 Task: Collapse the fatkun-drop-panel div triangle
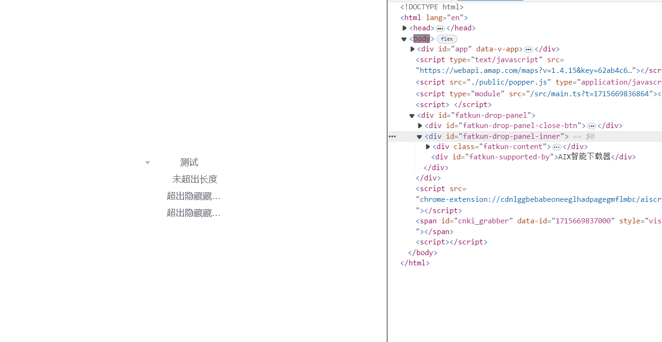(x=412, y=115)
